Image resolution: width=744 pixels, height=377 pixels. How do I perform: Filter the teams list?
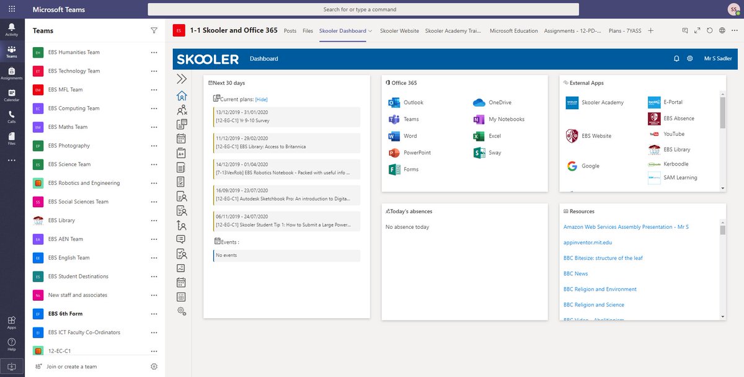(x=154, y=30)
